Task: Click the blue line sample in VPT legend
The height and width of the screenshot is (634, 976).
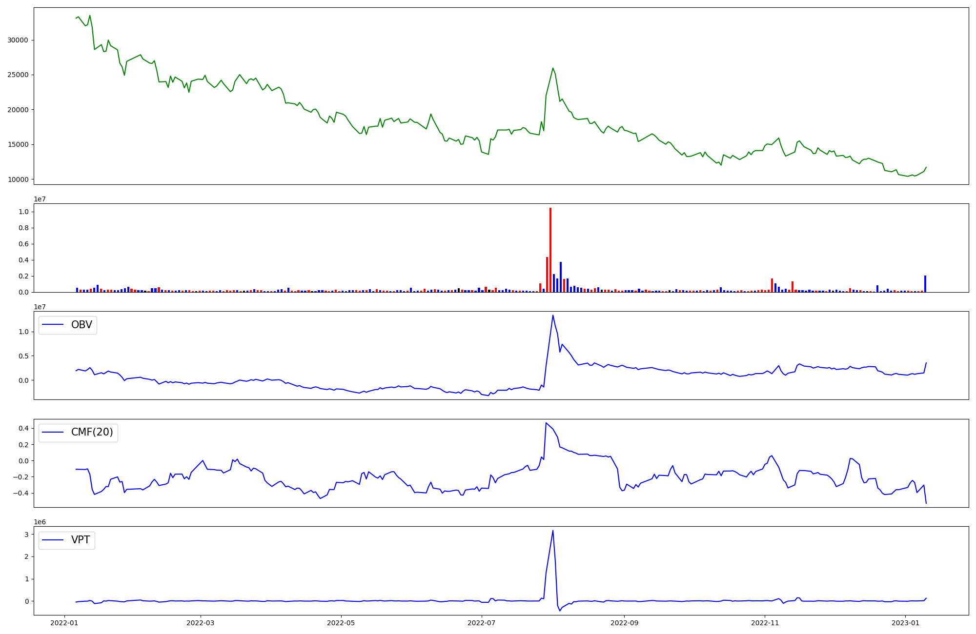Action: (x=53, y=540)
